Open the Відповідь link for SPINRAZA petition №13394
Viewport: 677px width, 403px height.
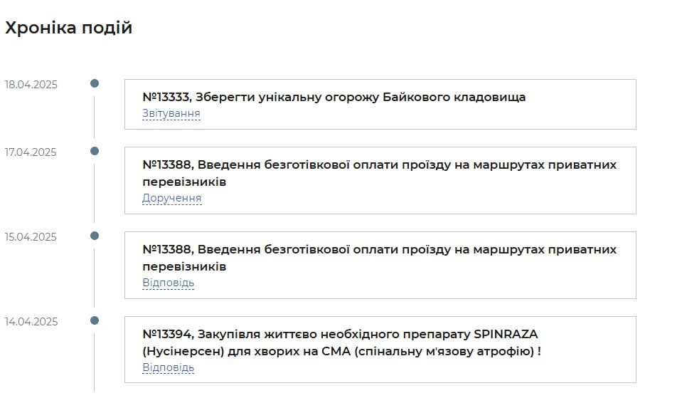(x=168, y=367)
